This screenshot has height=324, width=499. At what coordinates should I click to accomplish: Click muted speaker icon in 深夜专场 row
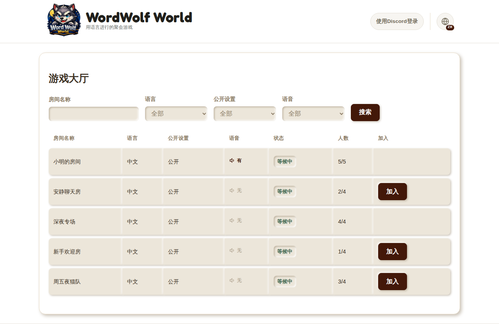(232, 220)
